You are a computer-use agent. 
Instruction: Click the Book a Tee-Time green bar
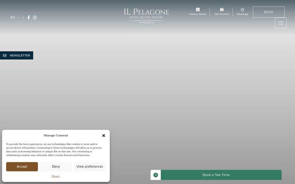pos(216,175)
